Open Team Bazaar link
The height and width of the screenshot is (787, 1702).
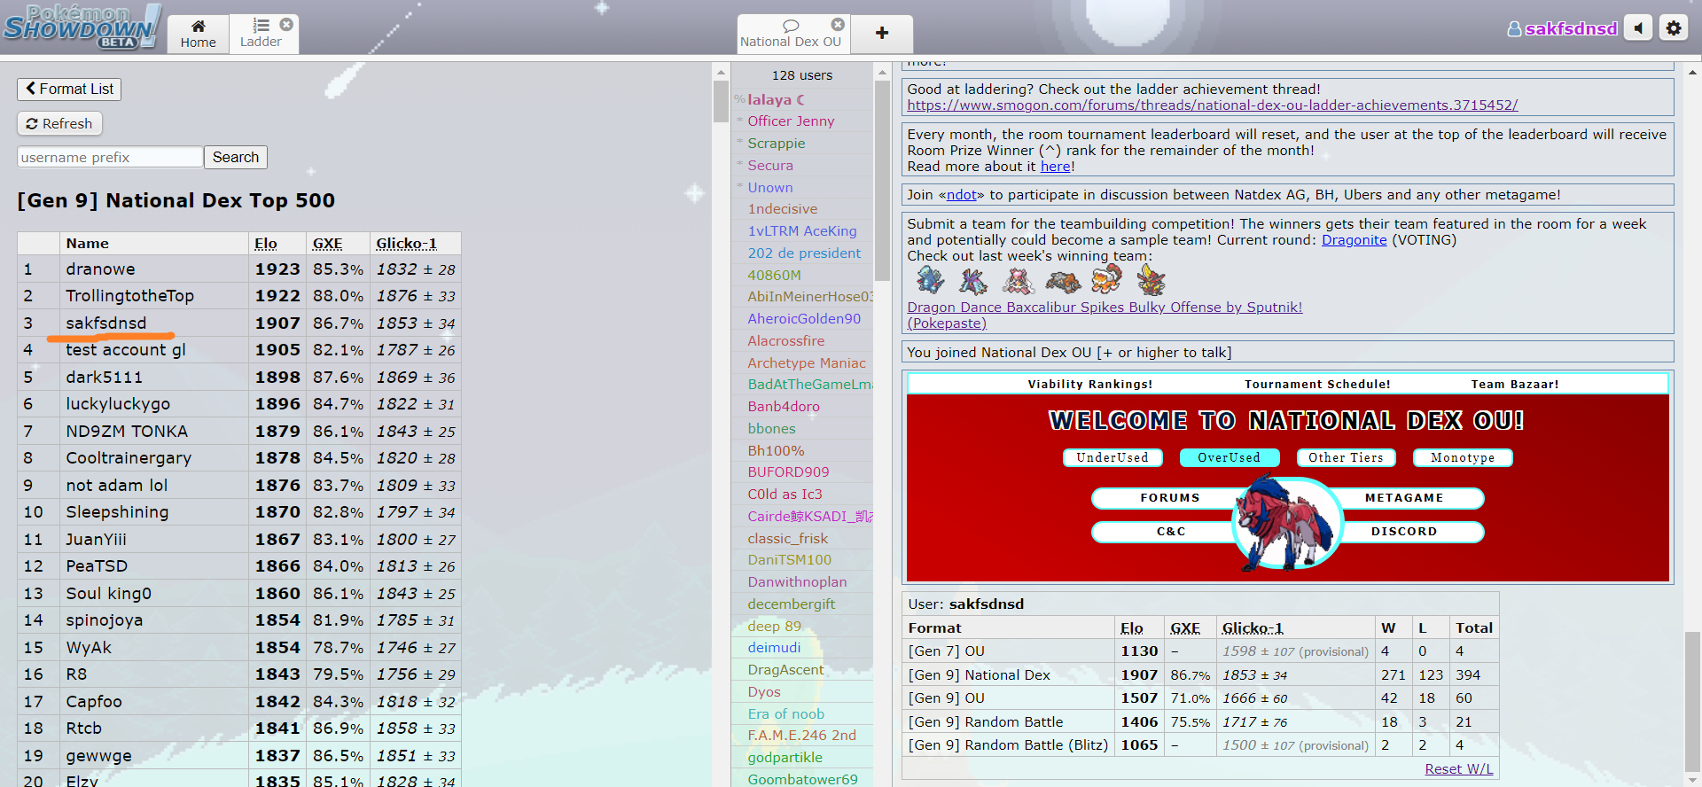click(x=1515, y=384)
